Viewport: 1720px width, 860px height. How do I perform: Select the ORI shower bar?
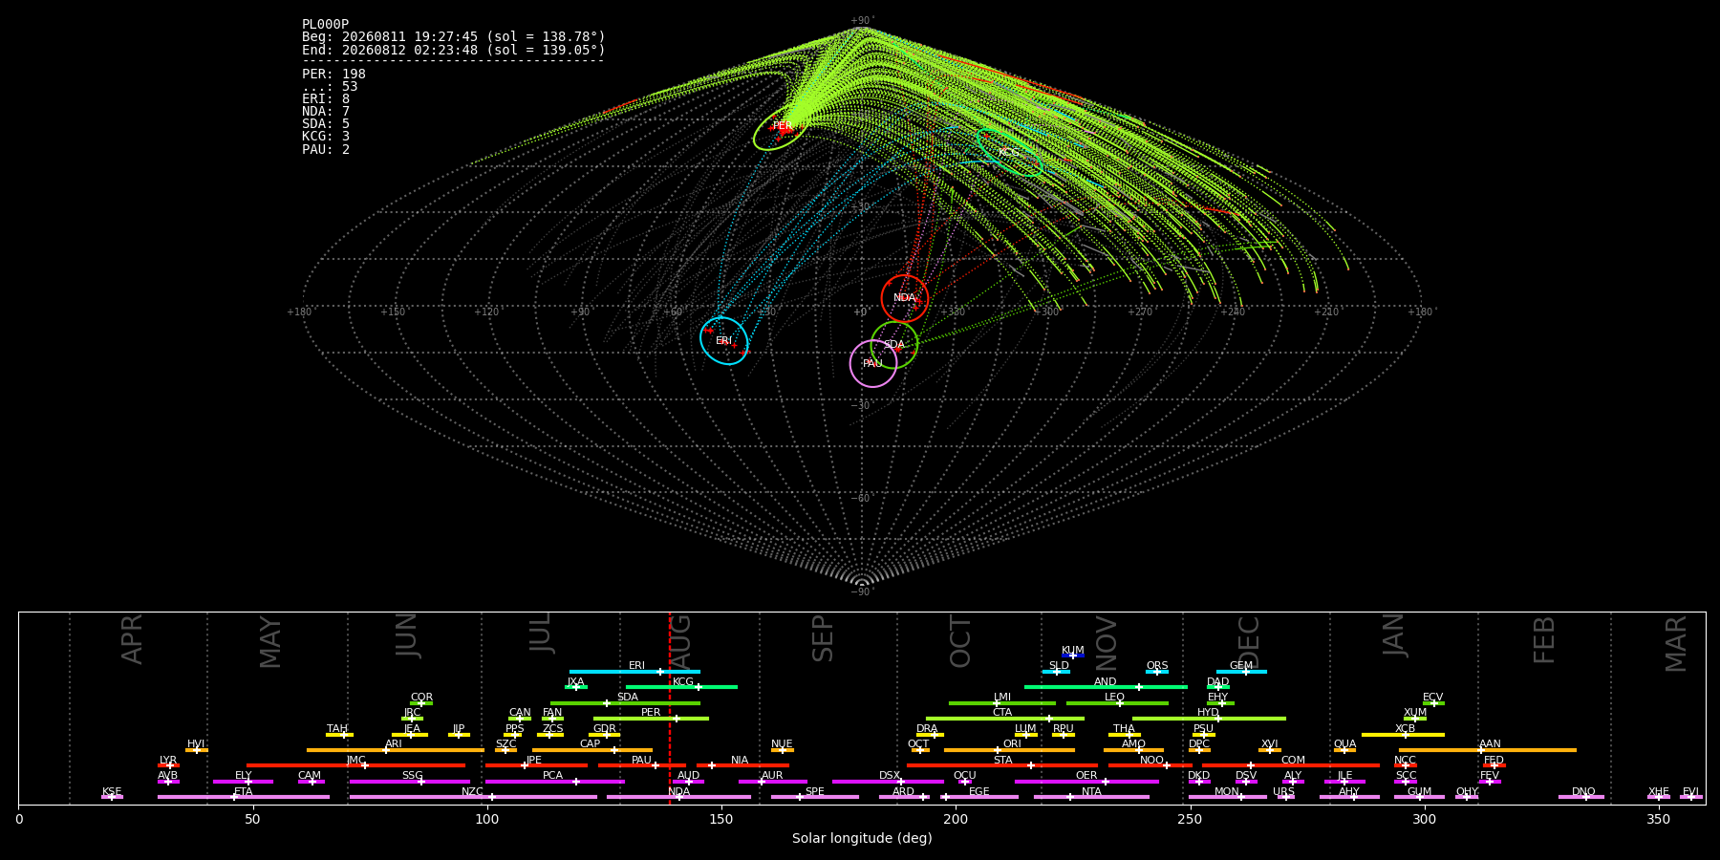click(1009, 750)
